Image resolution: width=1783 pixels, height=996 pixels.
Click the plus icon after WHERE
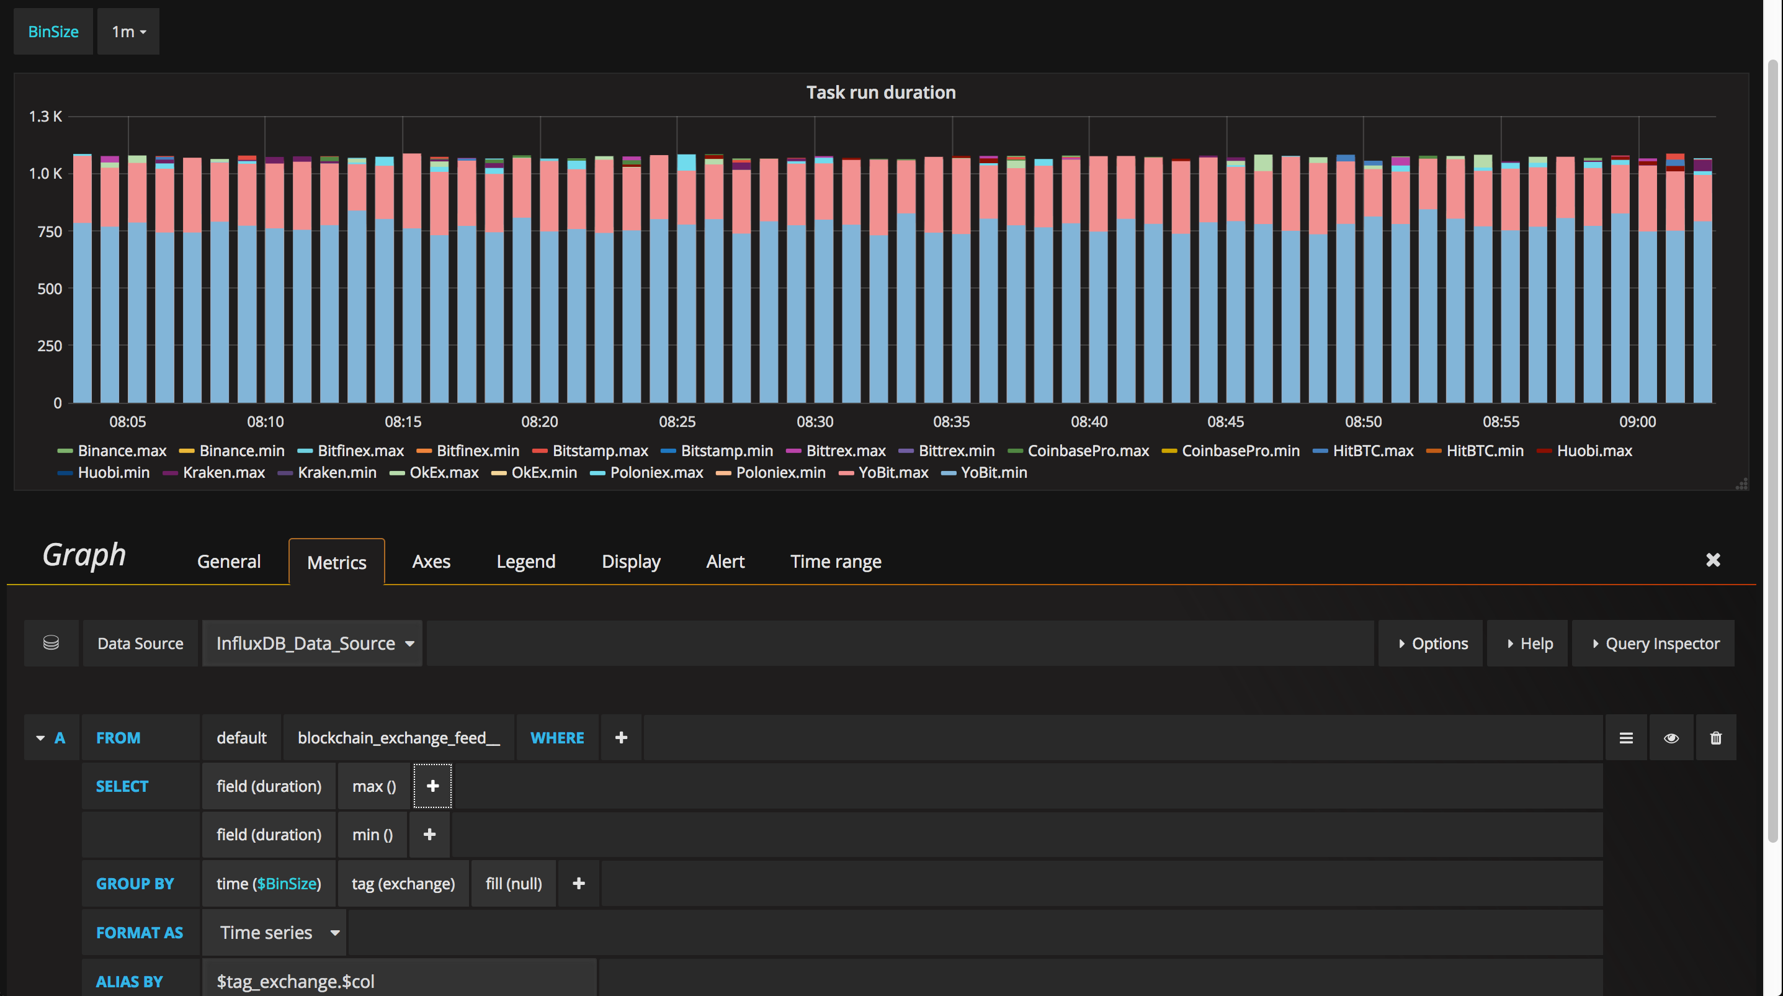click(621, 738)
